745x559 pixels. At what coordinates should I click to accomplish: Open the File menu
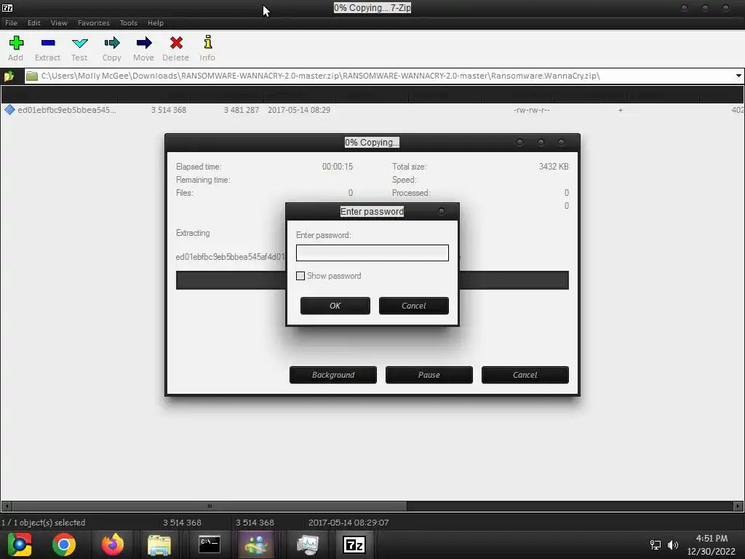click(11, 23)
